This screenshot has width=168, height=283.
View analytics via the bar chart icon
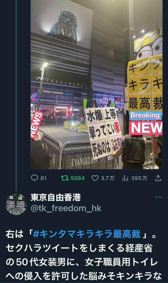(125, 178)
